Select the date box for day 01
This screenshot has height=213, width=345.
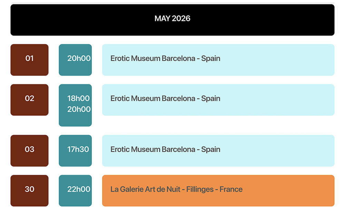29,60
